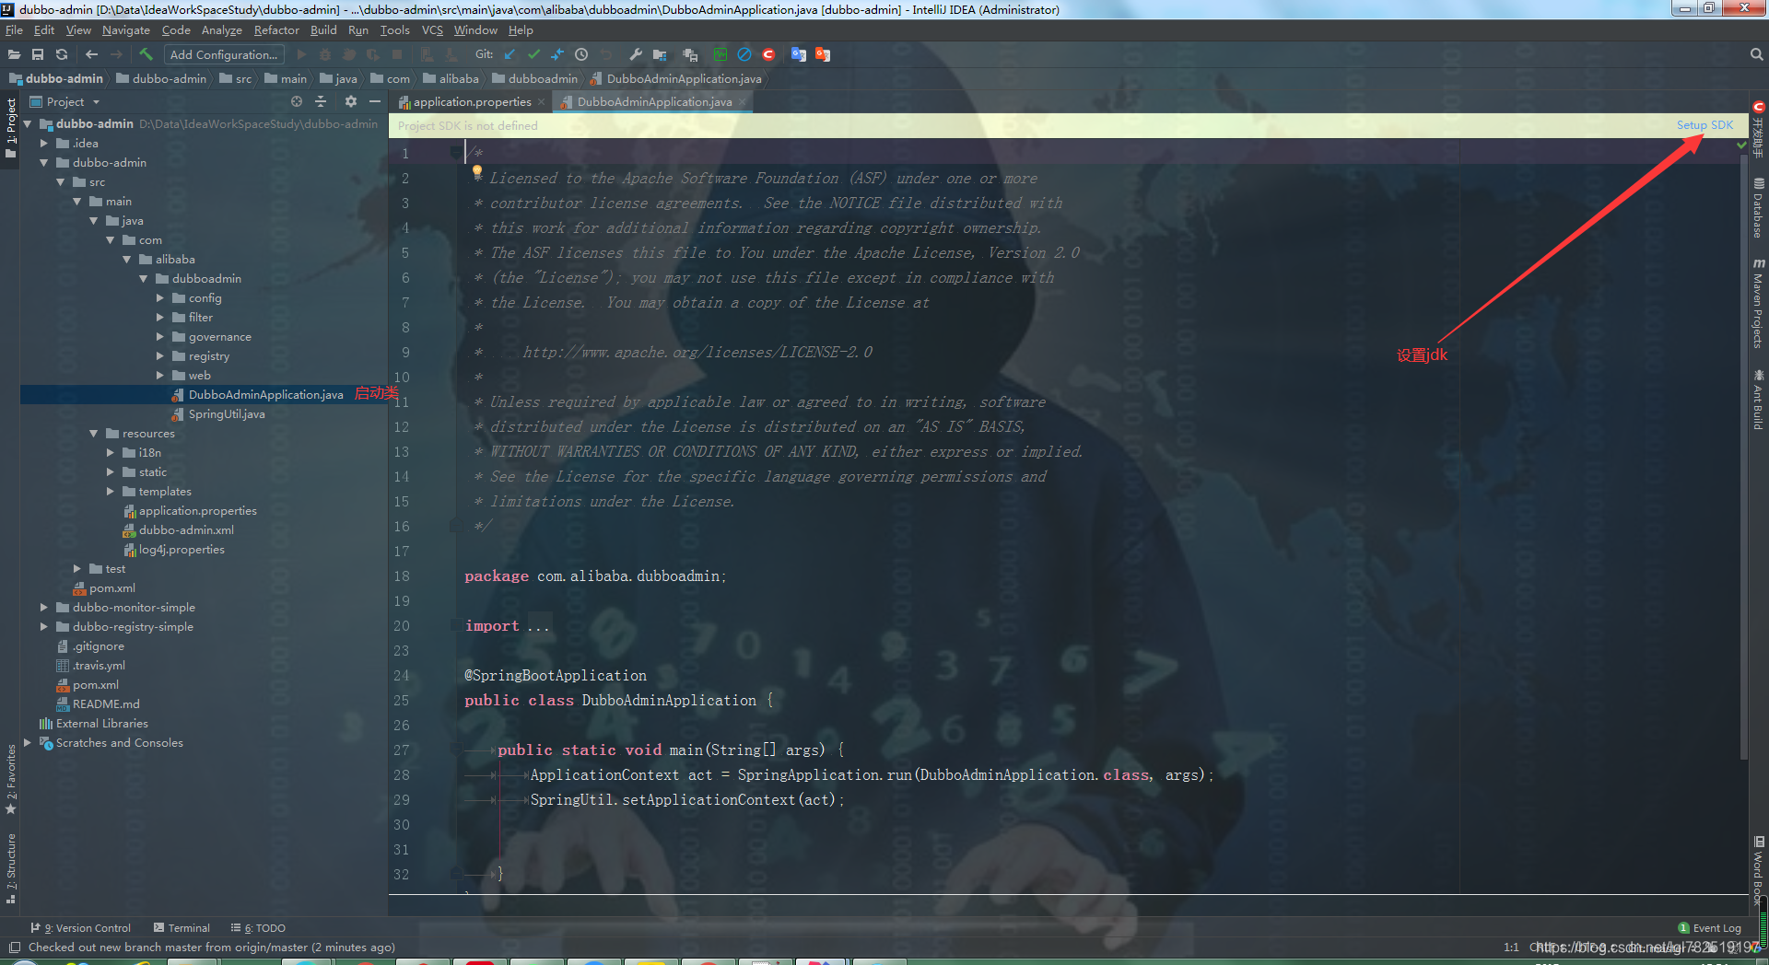1769x965 pixels.
Task: Click the yellow light bulb intention icon
Action: 477,171
